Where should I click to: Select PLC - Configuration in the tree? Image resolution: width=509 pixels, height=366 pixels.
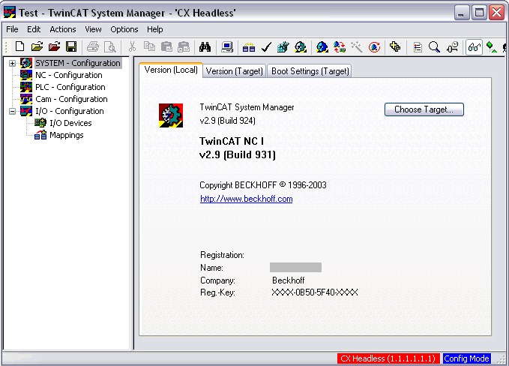pyautogui.click(x=70, y=87)
